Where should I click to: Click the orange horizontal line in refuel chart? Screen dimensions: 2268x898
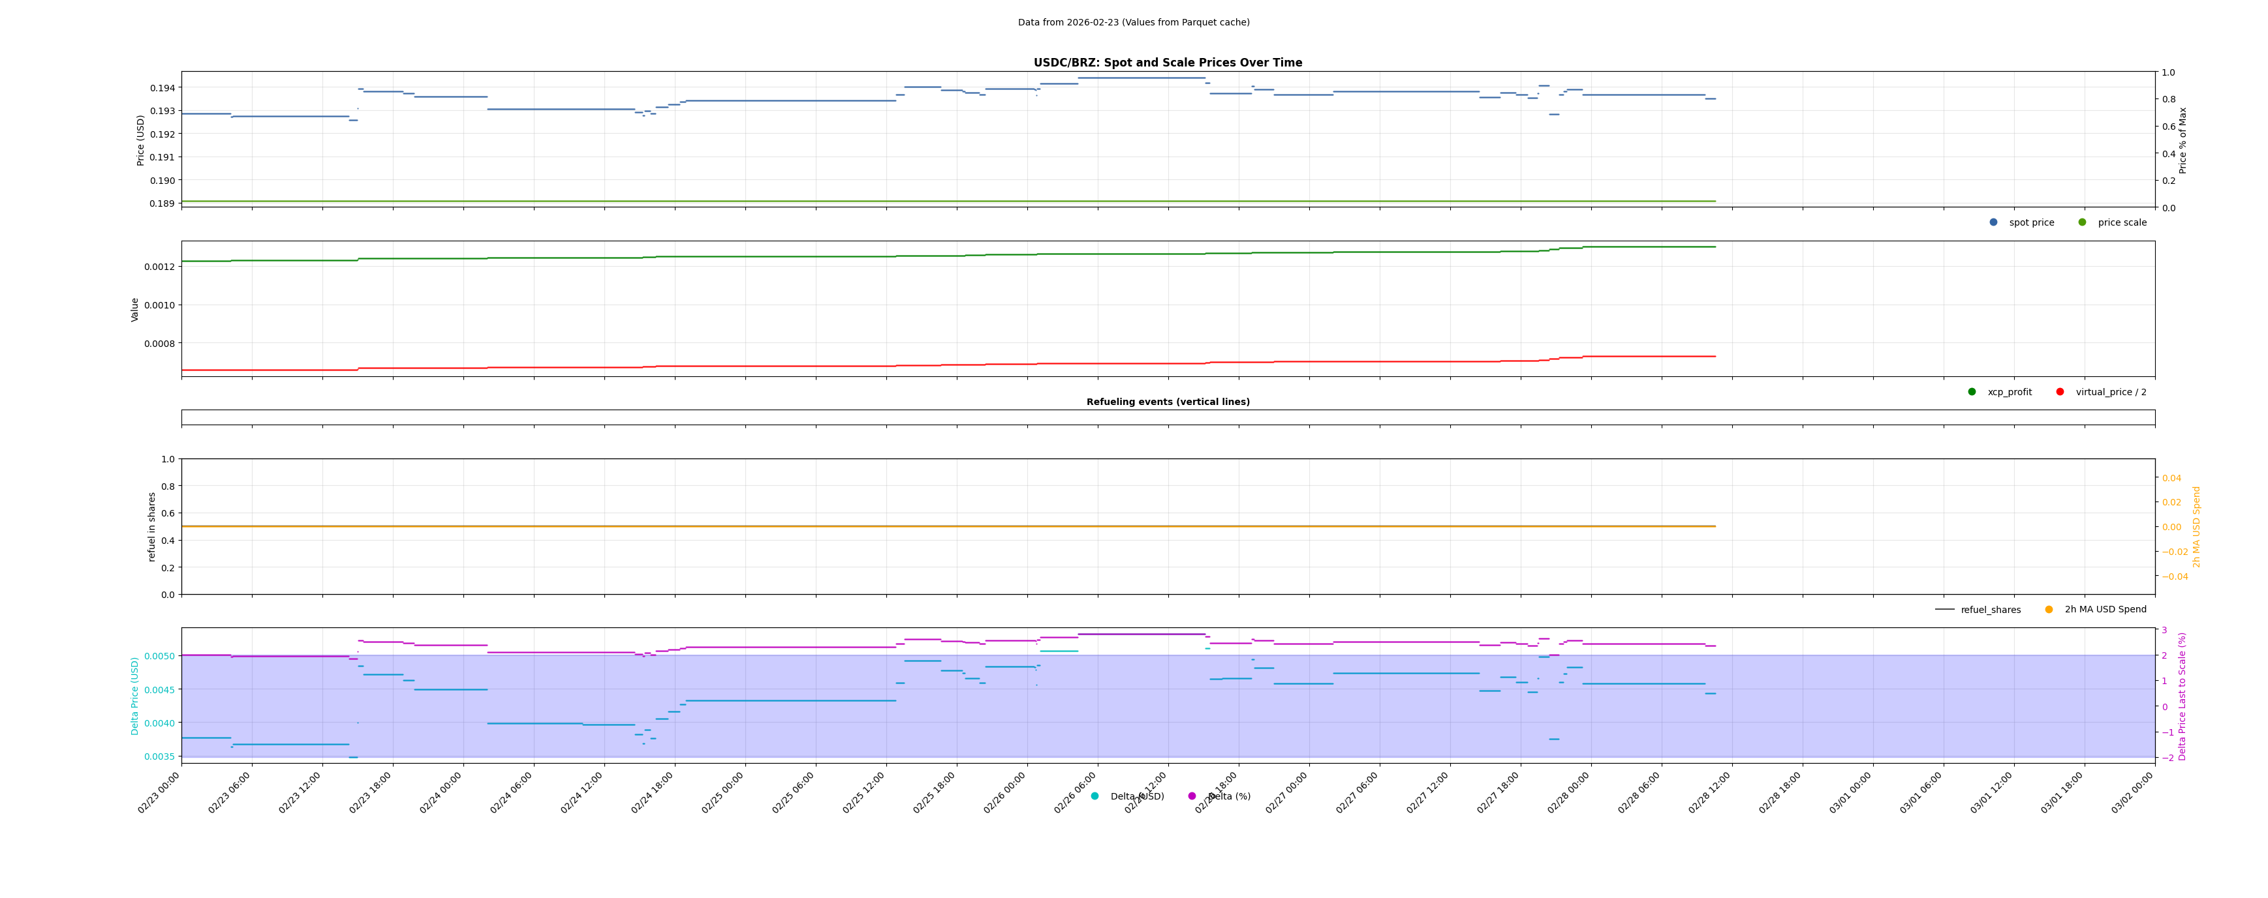coord(880,527)
